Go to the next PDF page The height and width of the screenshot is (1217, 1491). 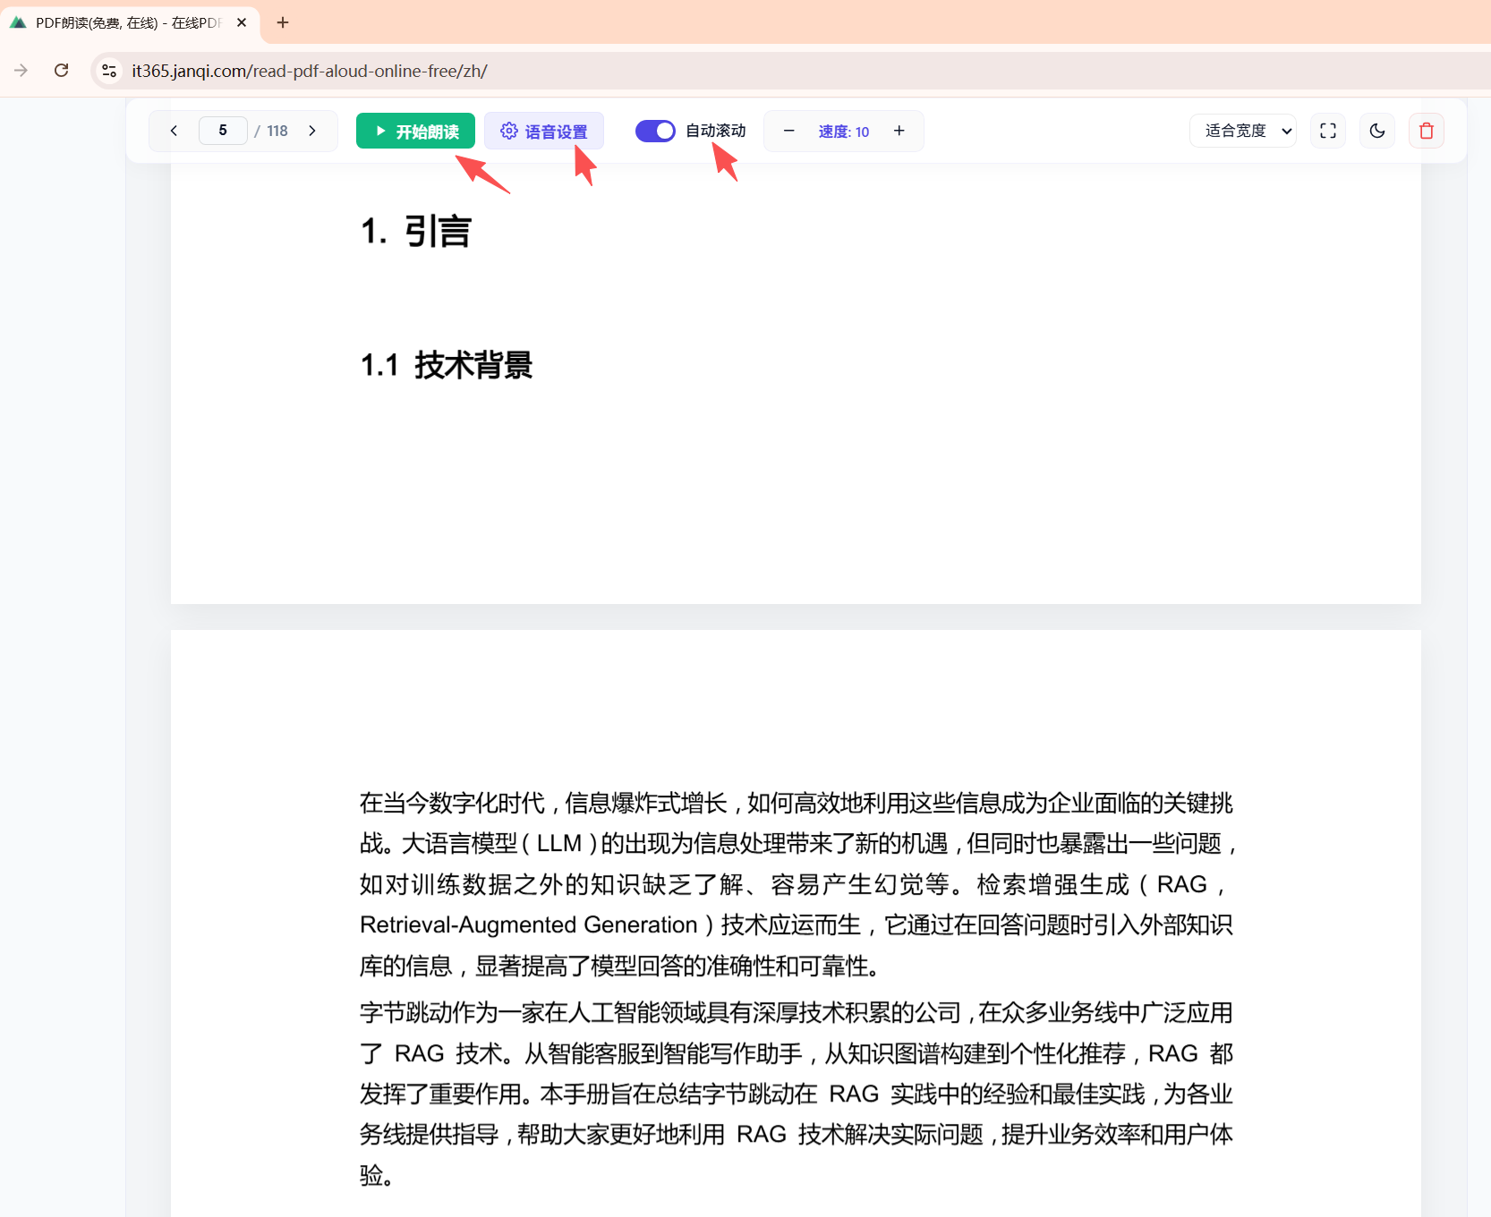click(312, 131)
